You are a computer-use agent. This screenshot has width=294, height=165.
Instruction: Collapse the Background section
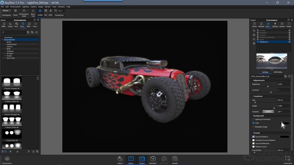click(x=252, y=116)
